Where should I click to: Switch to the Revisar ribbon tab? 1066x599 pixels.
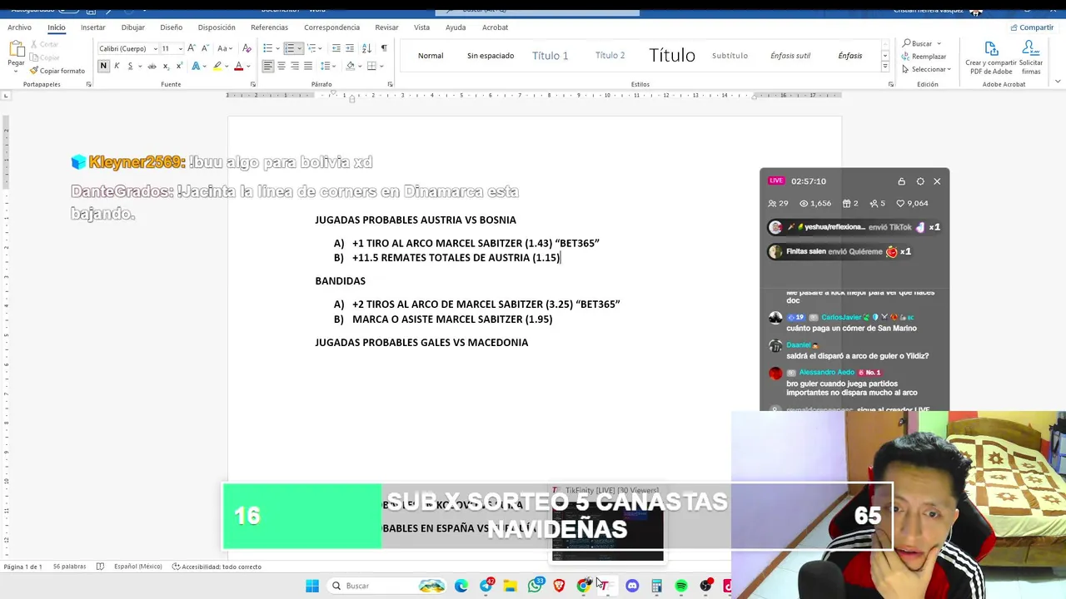tap(386, 27)
